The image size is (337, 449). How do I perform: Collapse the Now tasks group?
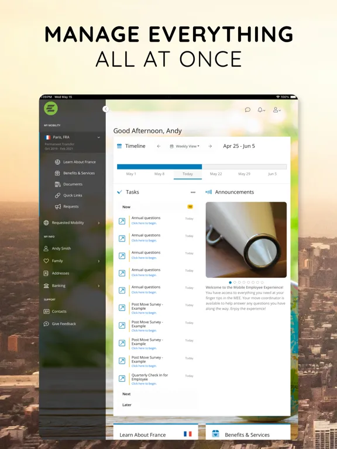(x=157, y=207)
